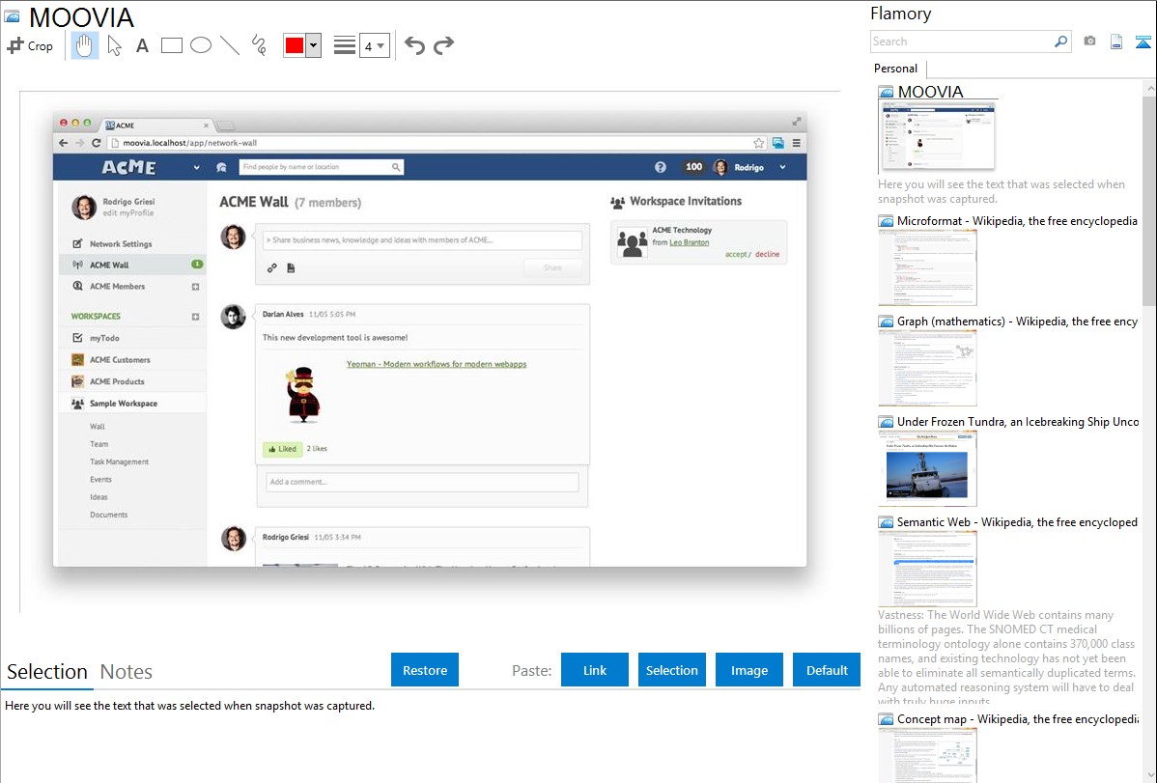Redo the last annotation
This screenshot has width=1157, height=783.
(444, 45)
